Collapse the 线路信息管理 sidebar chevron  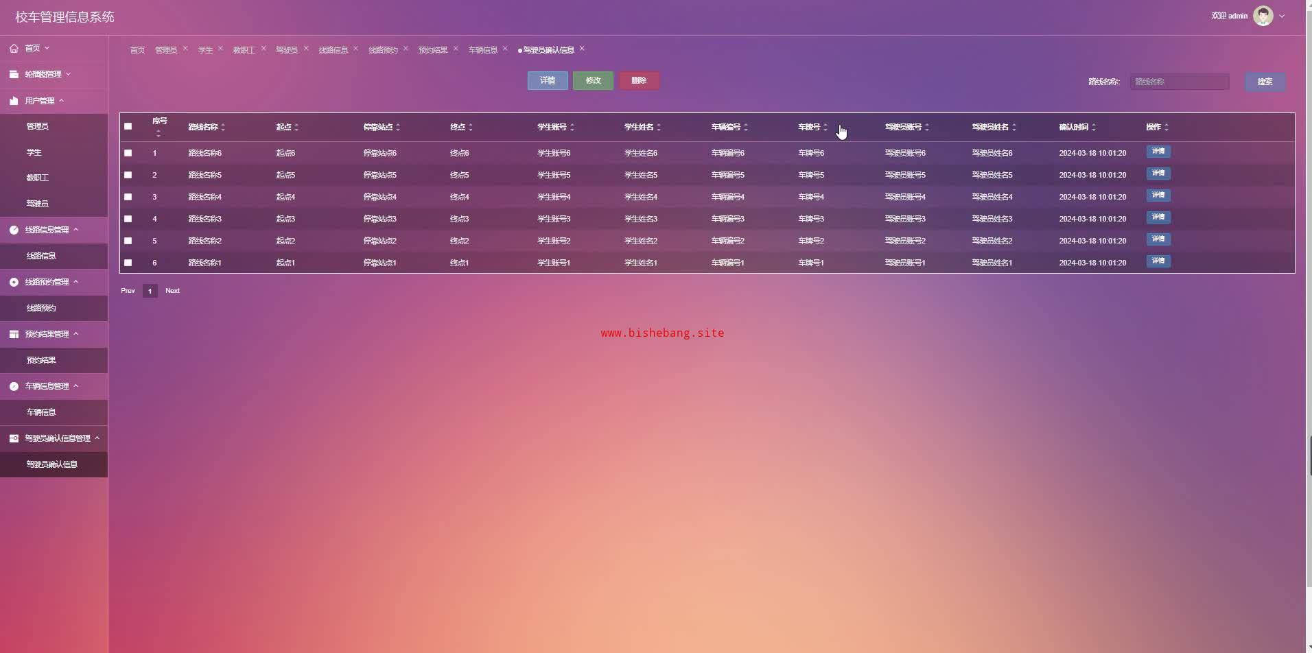pyautogui.click(x=75, y=230)
